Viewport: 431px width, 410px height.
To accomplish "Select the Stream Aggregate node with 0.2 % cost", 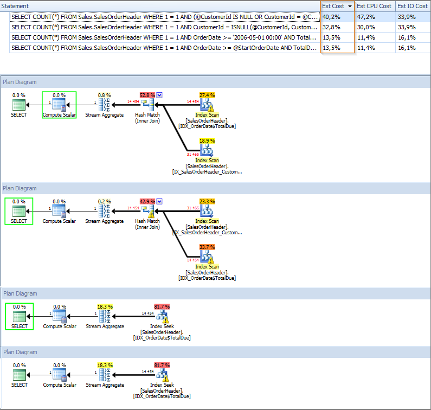I will coord(105,211).
